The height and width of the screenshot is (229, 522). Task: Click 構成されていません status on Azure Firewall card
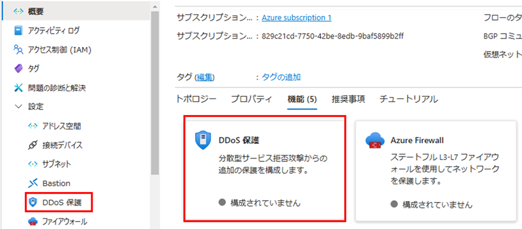pos(437,205)
